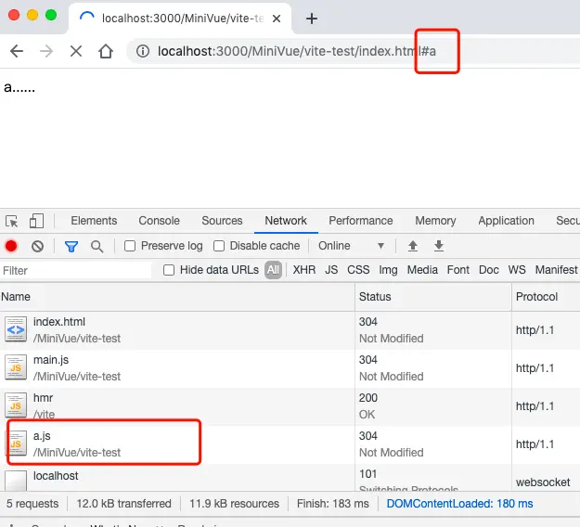Viewport: 580px width, 527px height.
Task: Filter requests by WS type
Action: pos(517,270)
